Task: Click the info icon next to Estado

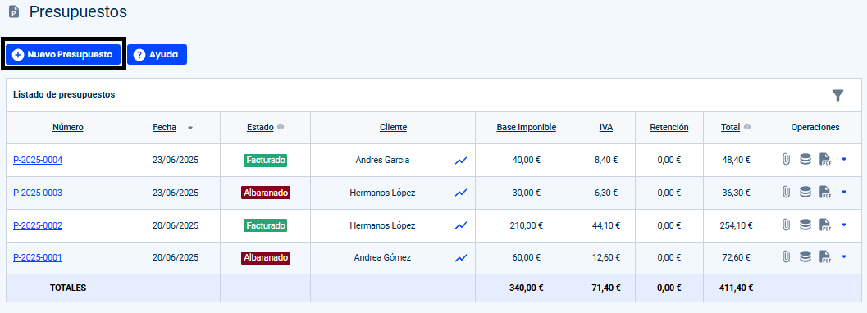Action: pos(281,127)
